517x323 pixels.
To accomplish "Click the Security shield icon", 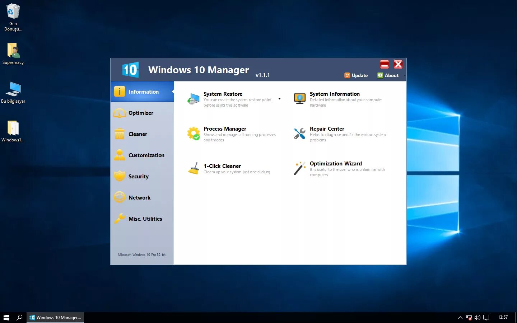I will pos(120,176).
